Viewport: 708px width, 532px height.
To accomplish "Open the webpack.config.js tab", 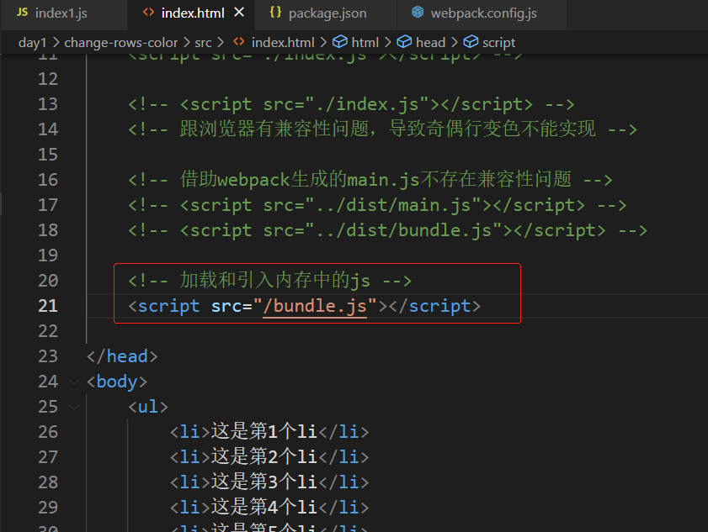I will [482, 13].
